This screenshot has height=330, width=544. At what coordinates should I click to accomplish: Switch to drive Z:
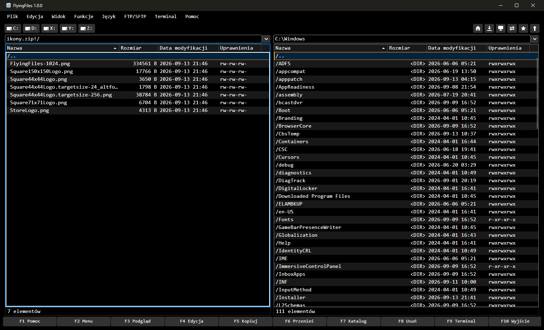pyautogui.click(x=87, y=28)
